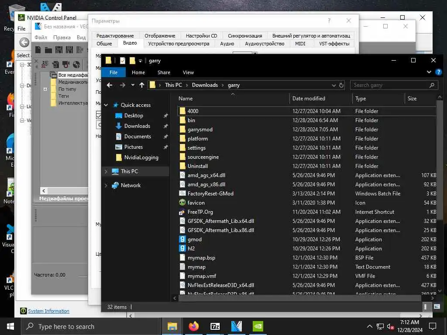Open View tab in Explorer ribbon
447x335 pixels.
188,72
